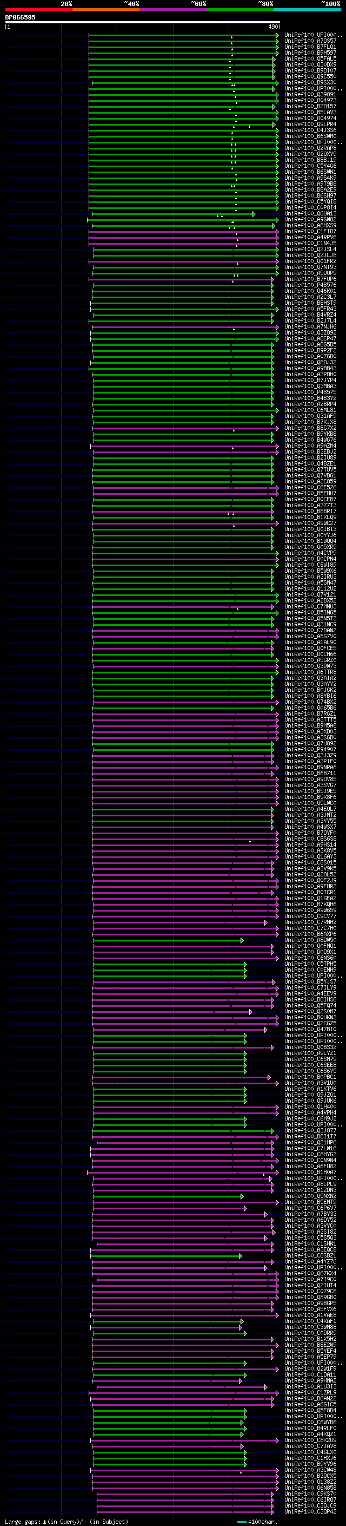Click hit label UniRef100_A5FR43
346x1526 pixels.
coord(310,309)
